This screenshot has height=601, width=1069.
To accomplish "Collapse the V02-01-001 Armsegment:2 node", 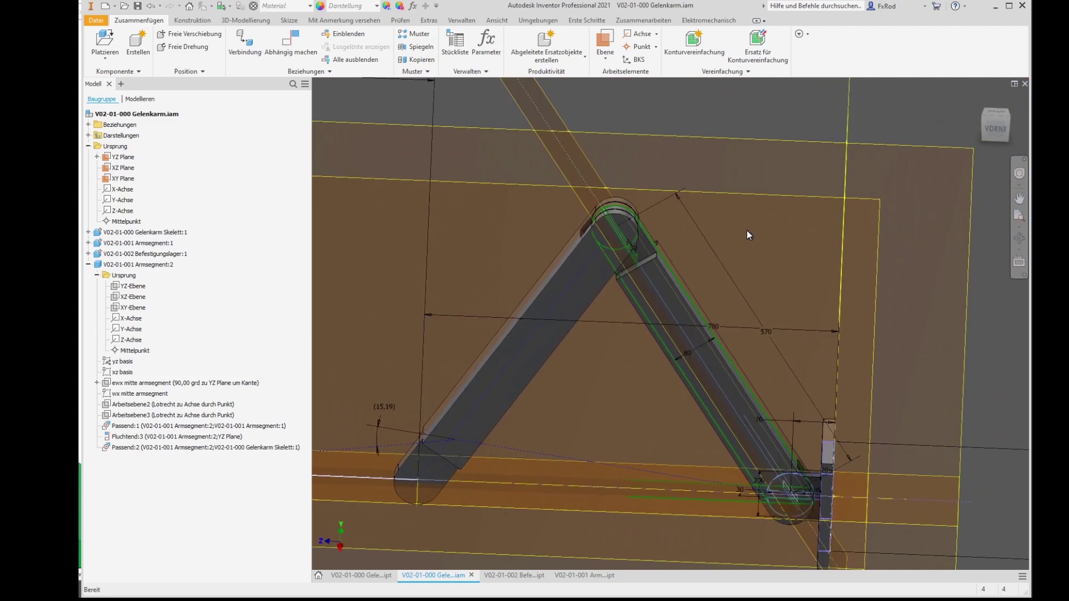I will (x=88, y=264).
